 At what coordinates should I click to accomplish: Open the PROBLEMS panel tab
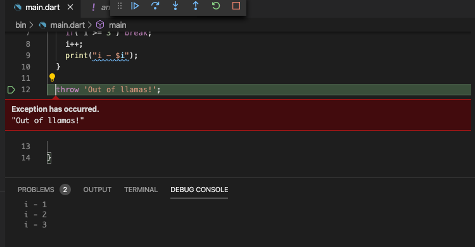pyautogui.click(x=35, y=190)
